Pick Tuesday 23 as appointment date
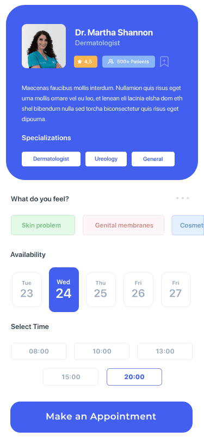Image resolution: width=204 pixels, height=443 pixels. pyautogui.click(x=27, y=290)
